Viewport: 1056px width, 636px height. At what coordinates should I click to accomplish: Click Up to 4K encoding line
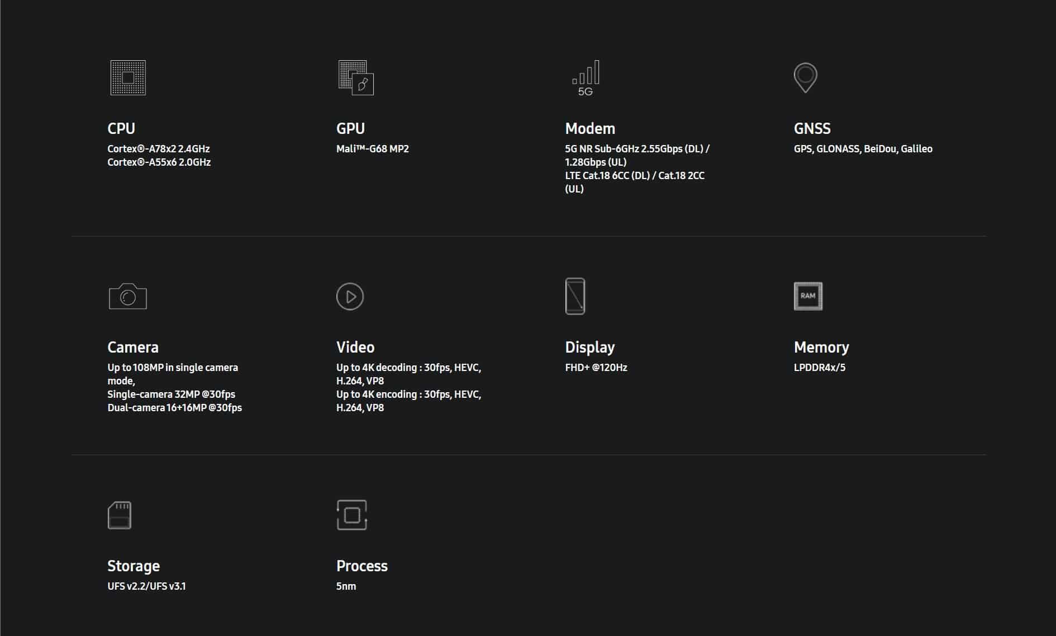(x=409, y=401)
